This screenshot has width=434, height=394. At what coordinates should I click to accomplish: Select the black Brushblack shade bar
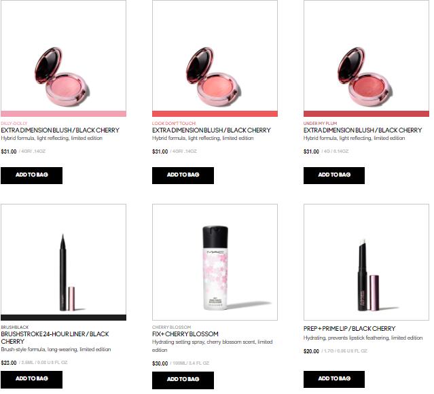click(x=63, y=318)
